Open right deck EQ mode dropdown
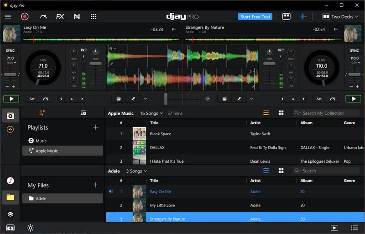This screenshot has height=234, width=365. tap(281, 50)
